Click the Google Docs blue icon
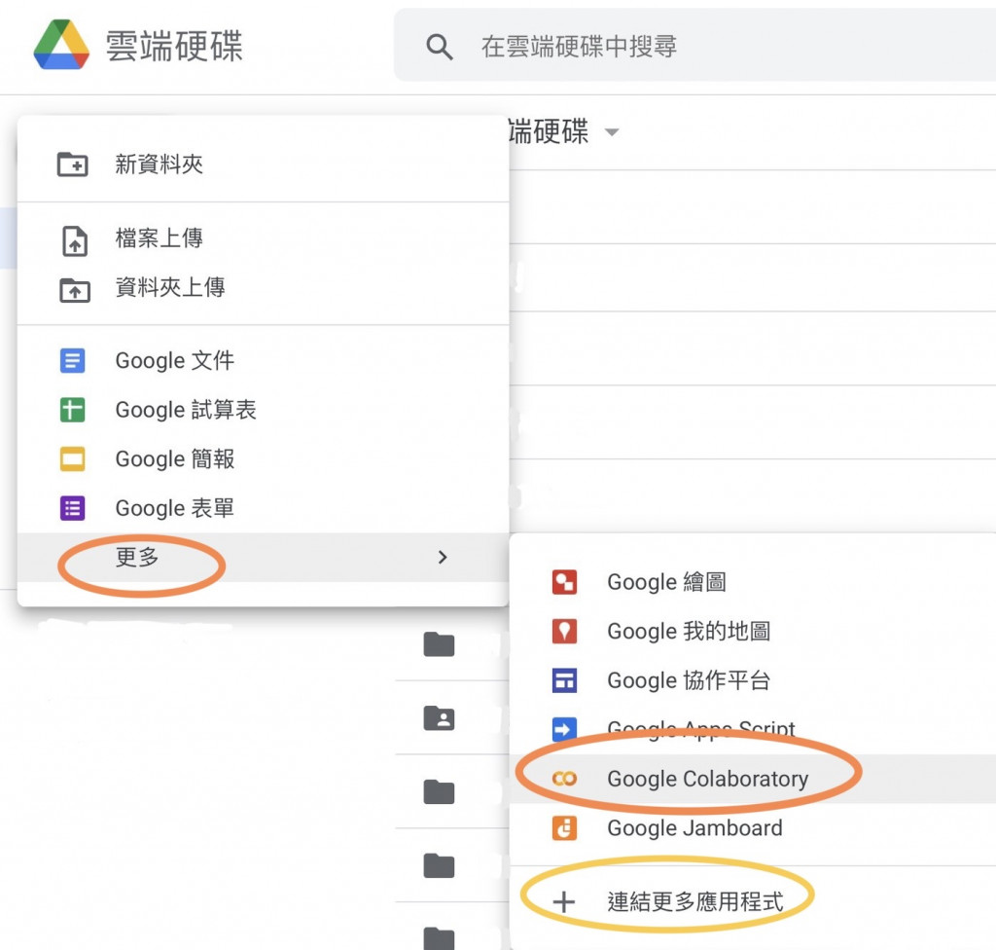996x950 pixels. click(x=72, y=360)
